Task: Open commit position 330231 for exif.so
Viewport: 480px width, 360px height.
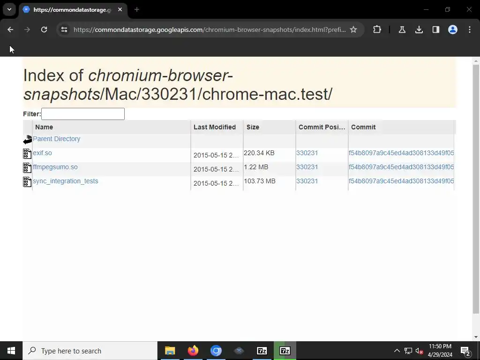Action: (x=307, y=153)
